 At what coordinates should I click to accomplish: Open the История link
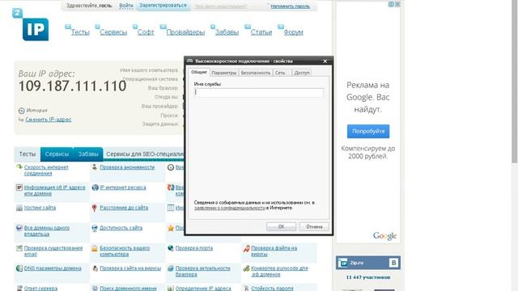tap(36, 110)
